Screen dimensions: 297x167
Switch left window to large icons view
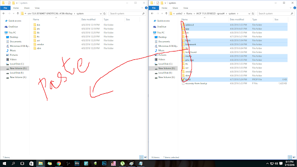tap(146, 157)
